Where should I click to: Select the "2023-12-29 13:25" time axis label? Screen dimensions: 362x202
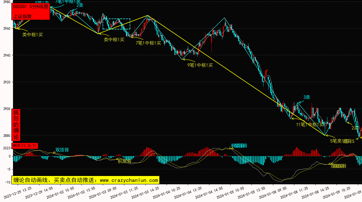coord(18,193)
